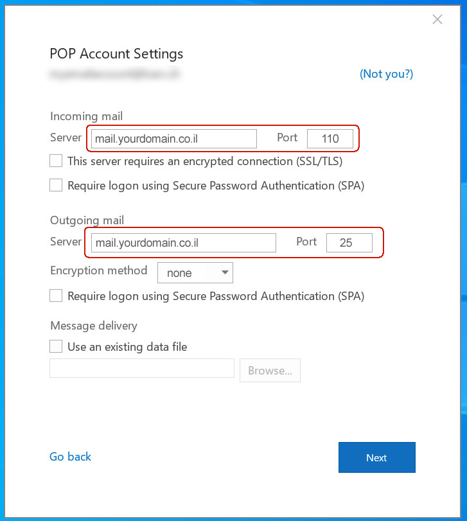
Task: Focus the Incoming mail server field
Action: (173, 139)
